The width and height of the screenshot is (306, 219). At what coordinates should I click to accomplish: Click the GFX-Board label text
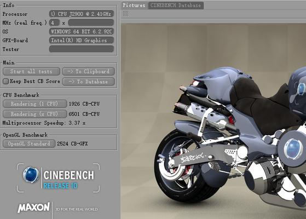pos(15,41)
